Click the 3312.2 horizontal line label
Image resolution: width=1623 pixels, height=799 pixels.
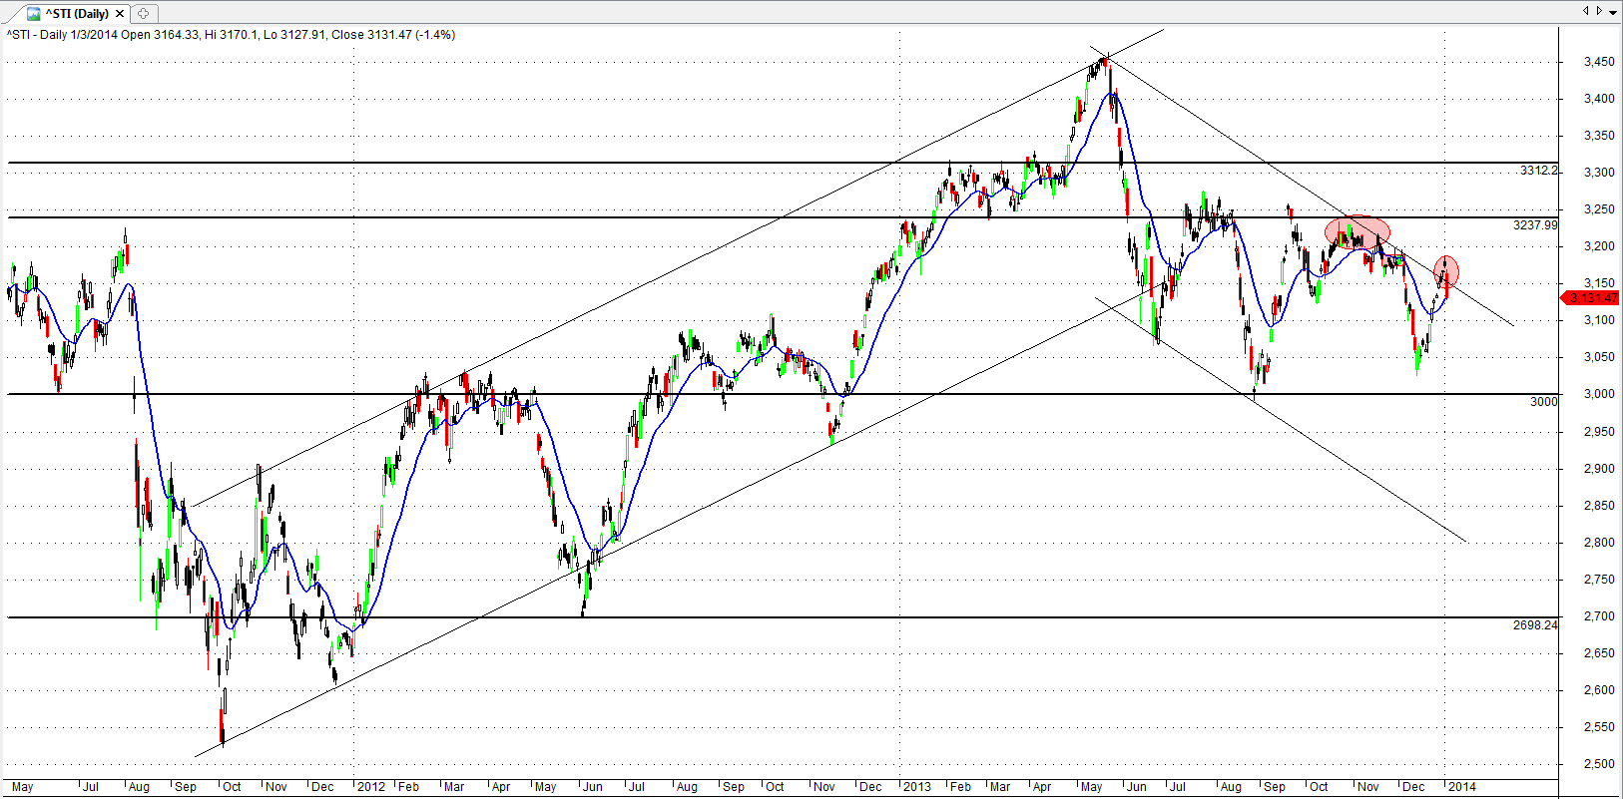1537,171
